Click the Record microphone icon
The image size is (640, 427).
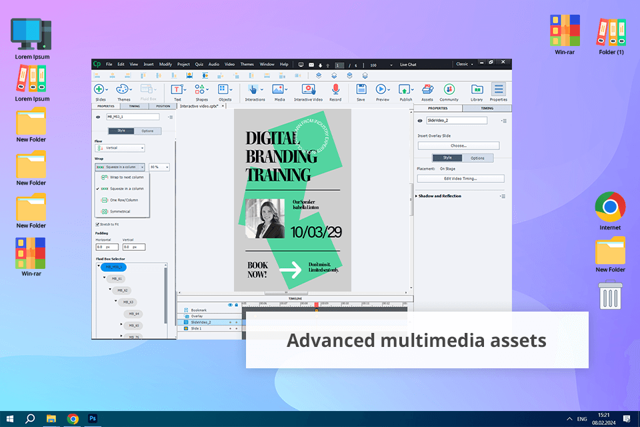(x=335, y=89)
